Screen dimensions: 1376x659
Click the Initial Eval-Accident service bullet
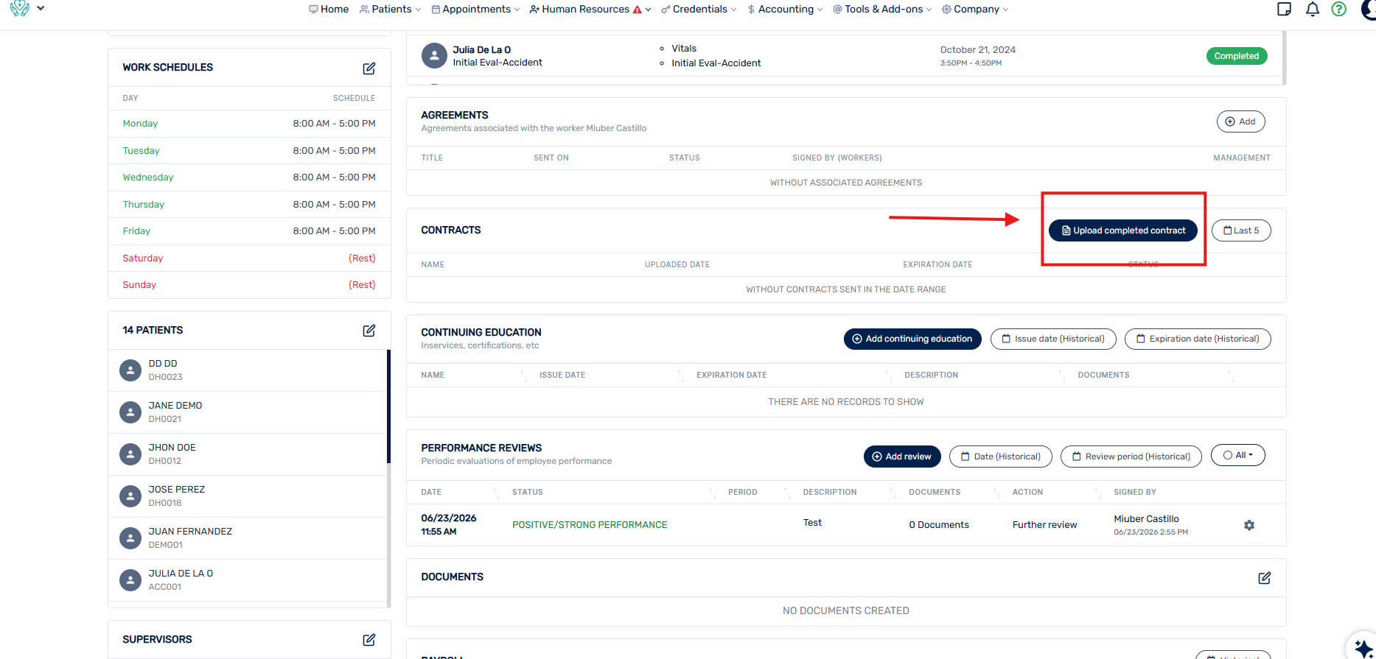point(716,63)
